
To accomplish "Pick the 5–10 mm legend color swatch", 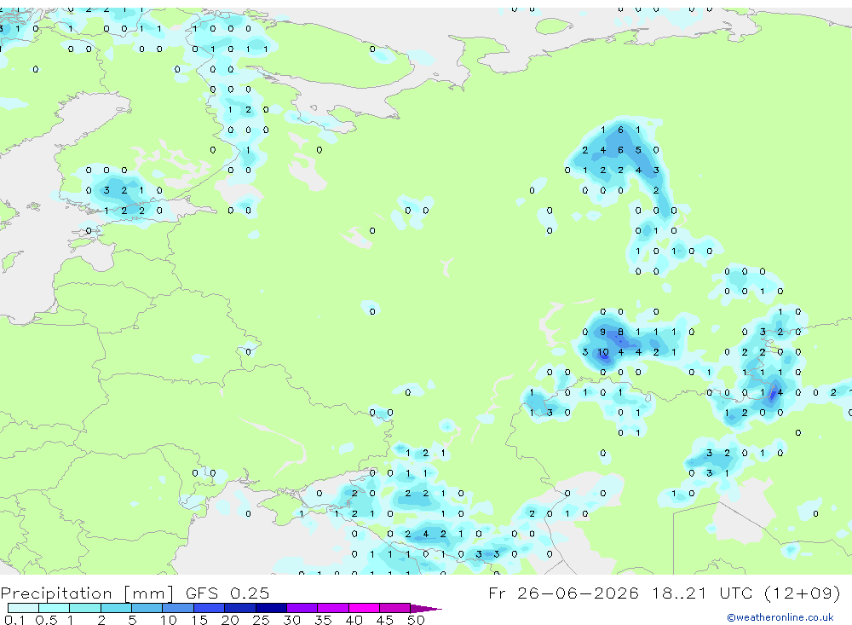I will pyautogui.click(x=147, y=608).
